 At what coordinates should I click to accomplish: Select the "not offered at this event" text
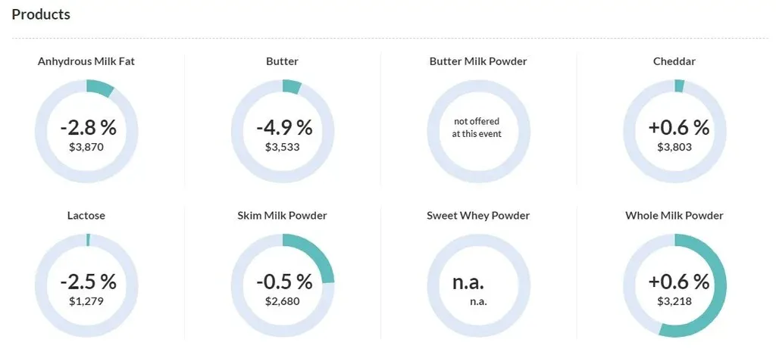click(x=477, y=127)
